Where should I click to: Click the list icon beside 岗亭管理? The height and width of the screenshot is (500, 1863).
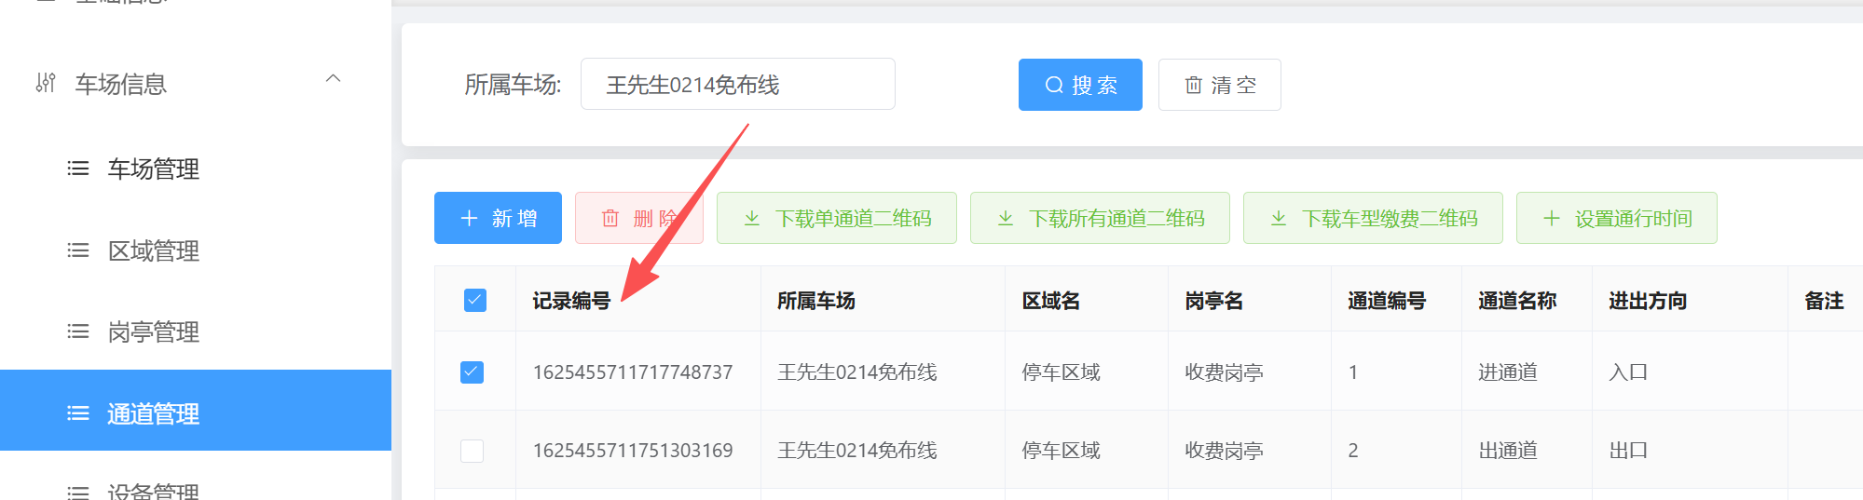tap(78, 331)
